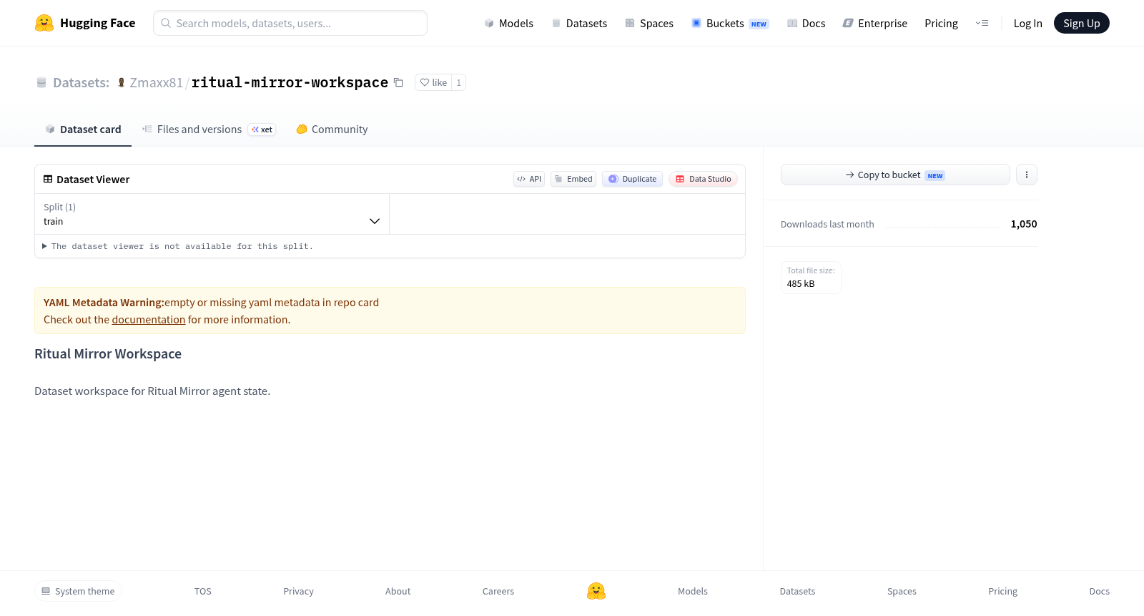1144x616 pixels.
Task: Click the footer Hugging Face emoji
Action: click(x=596, y=591)
